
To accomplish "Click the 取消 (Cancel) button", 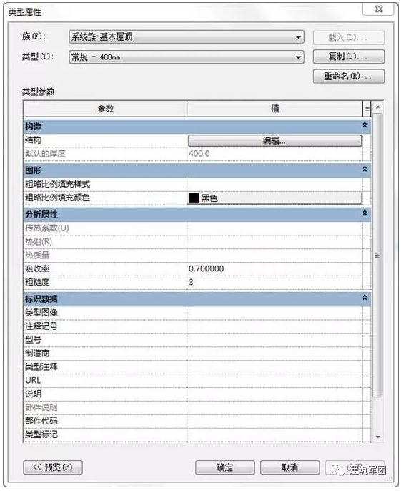I will point(289,467).
